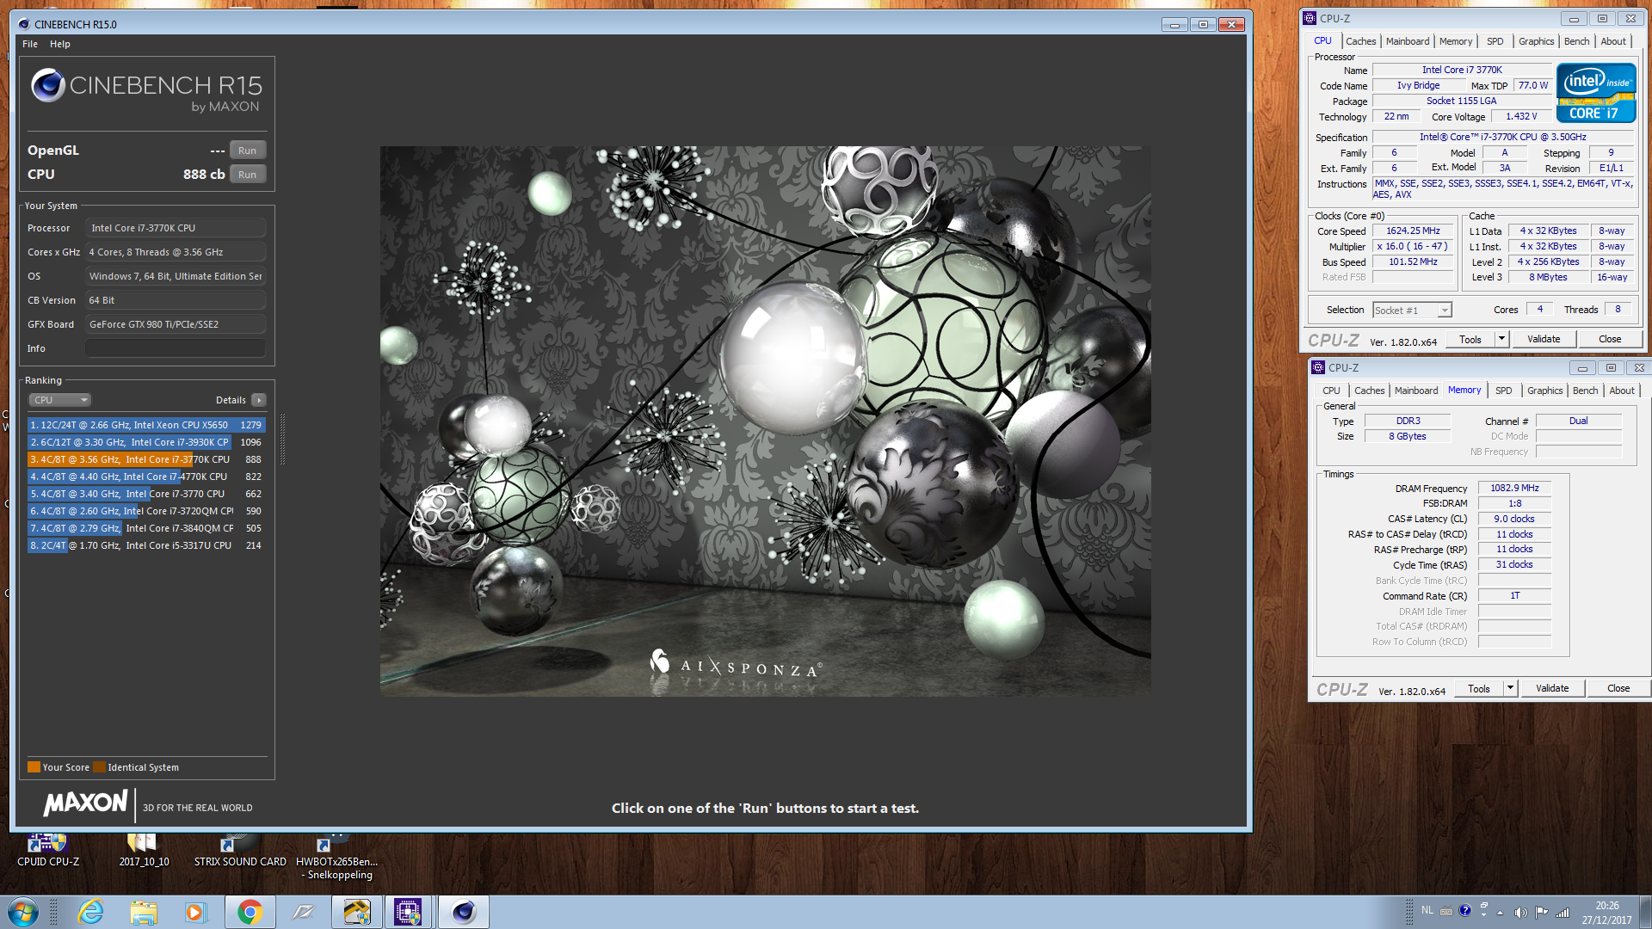Click the NL language indicator

pos(1427,910)
